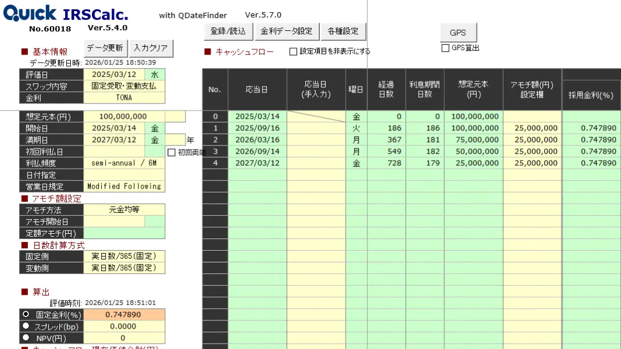This screenshot has width=621, height=349.
Task: Select the スプレッド(bp) radio button
Action: (26, 326)
